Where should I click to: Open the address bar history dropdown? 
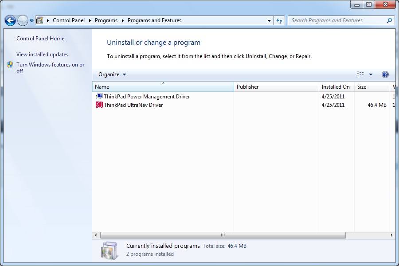(269, 21)
